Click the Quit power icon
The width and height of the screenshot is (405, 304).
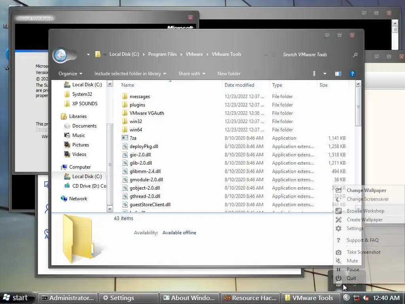coord(339,278)
